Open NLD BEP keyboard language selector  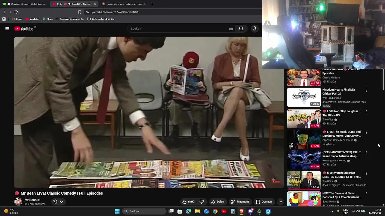coord(346,211)
